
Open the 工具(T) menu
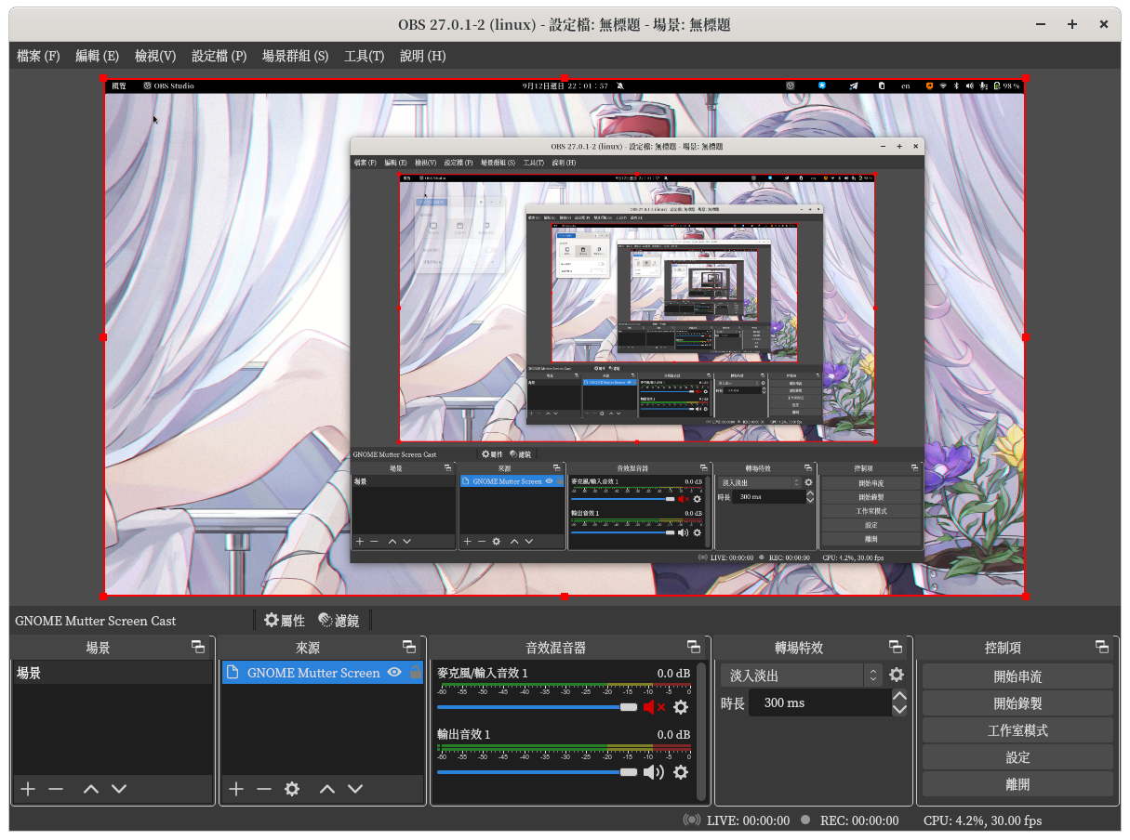(x=362, y=56)
